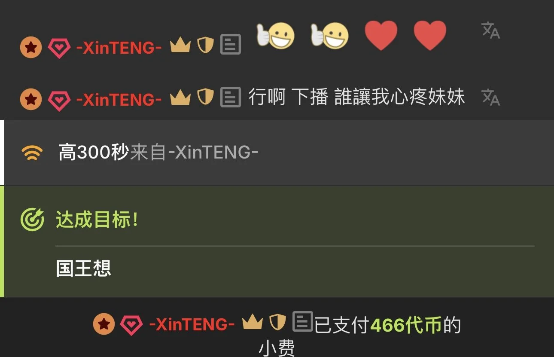Click the orange star badge in the first message
Image resolution: width=554 pixels, height=357 pixels.
coord(31,47)
